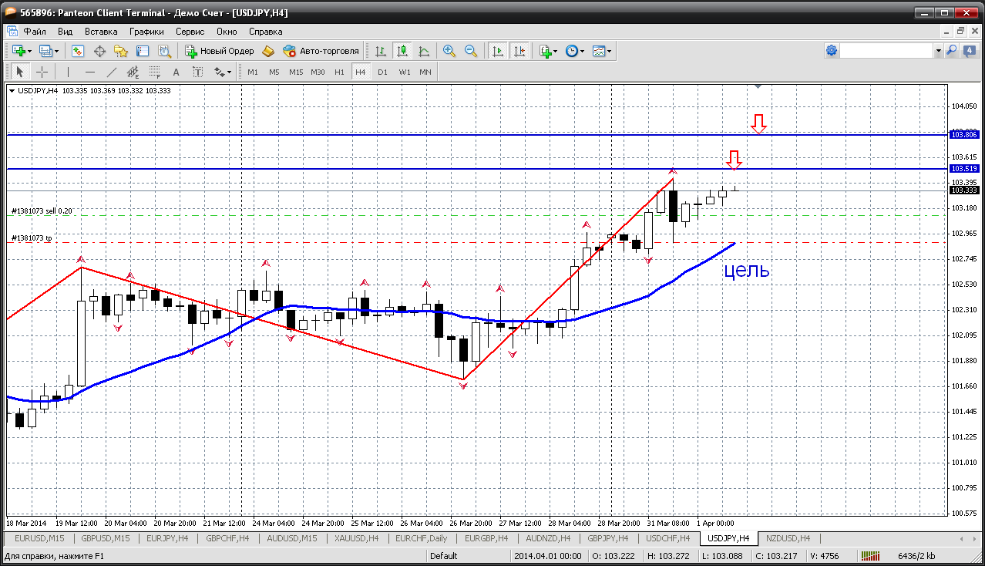The width and height of the screenshot is (985, 566).
Task: Open the Navigator folder-star icon
Action: point(121,51)
